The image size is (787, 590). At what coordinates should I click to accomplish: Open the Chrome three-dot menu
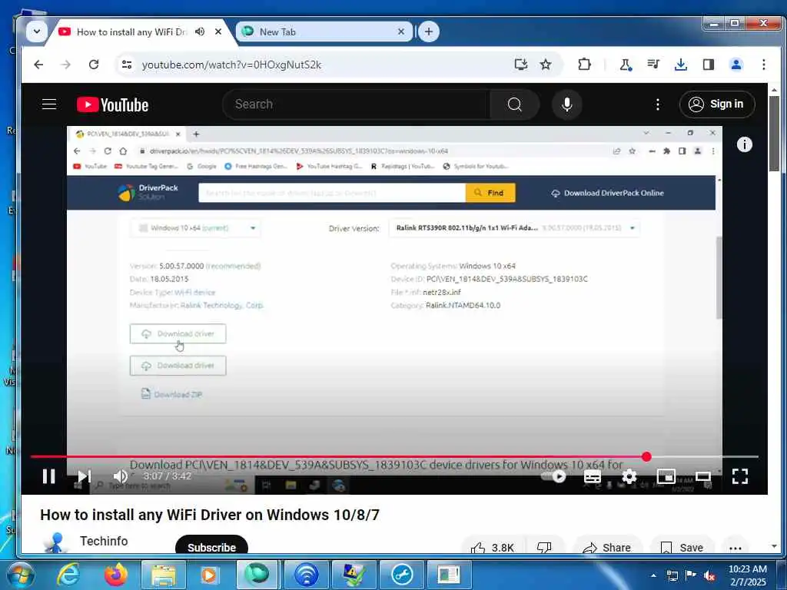[763, 65]
